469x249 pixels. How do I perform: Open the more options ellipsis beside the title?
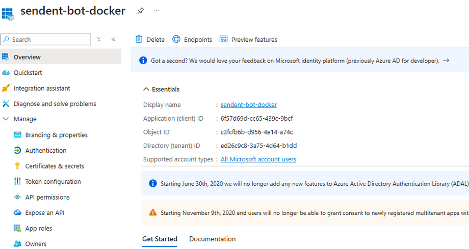click(156, 11)
